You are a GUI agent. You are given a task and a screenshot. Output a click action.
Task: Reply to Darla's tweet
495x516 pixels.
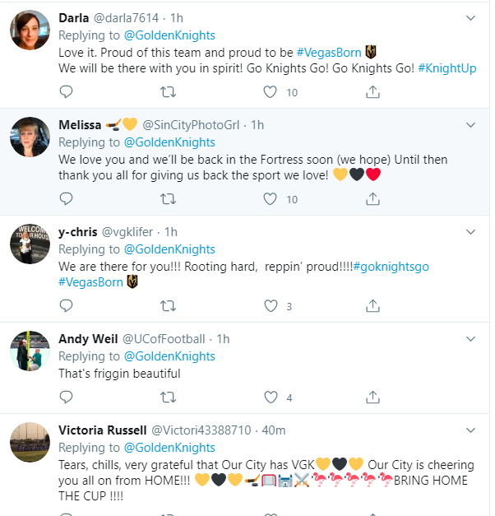67,92
